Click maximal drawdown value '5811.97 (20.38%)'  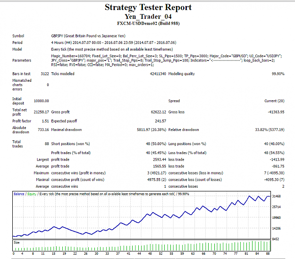(152, 129)
